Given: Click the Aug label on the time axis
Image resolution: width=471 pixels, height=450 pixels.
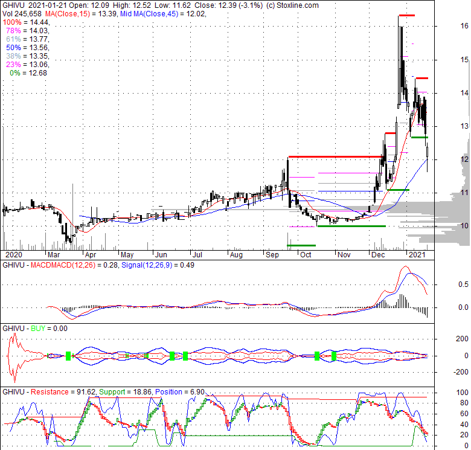Looking at the screenshot, I should [x=236, y=255].
